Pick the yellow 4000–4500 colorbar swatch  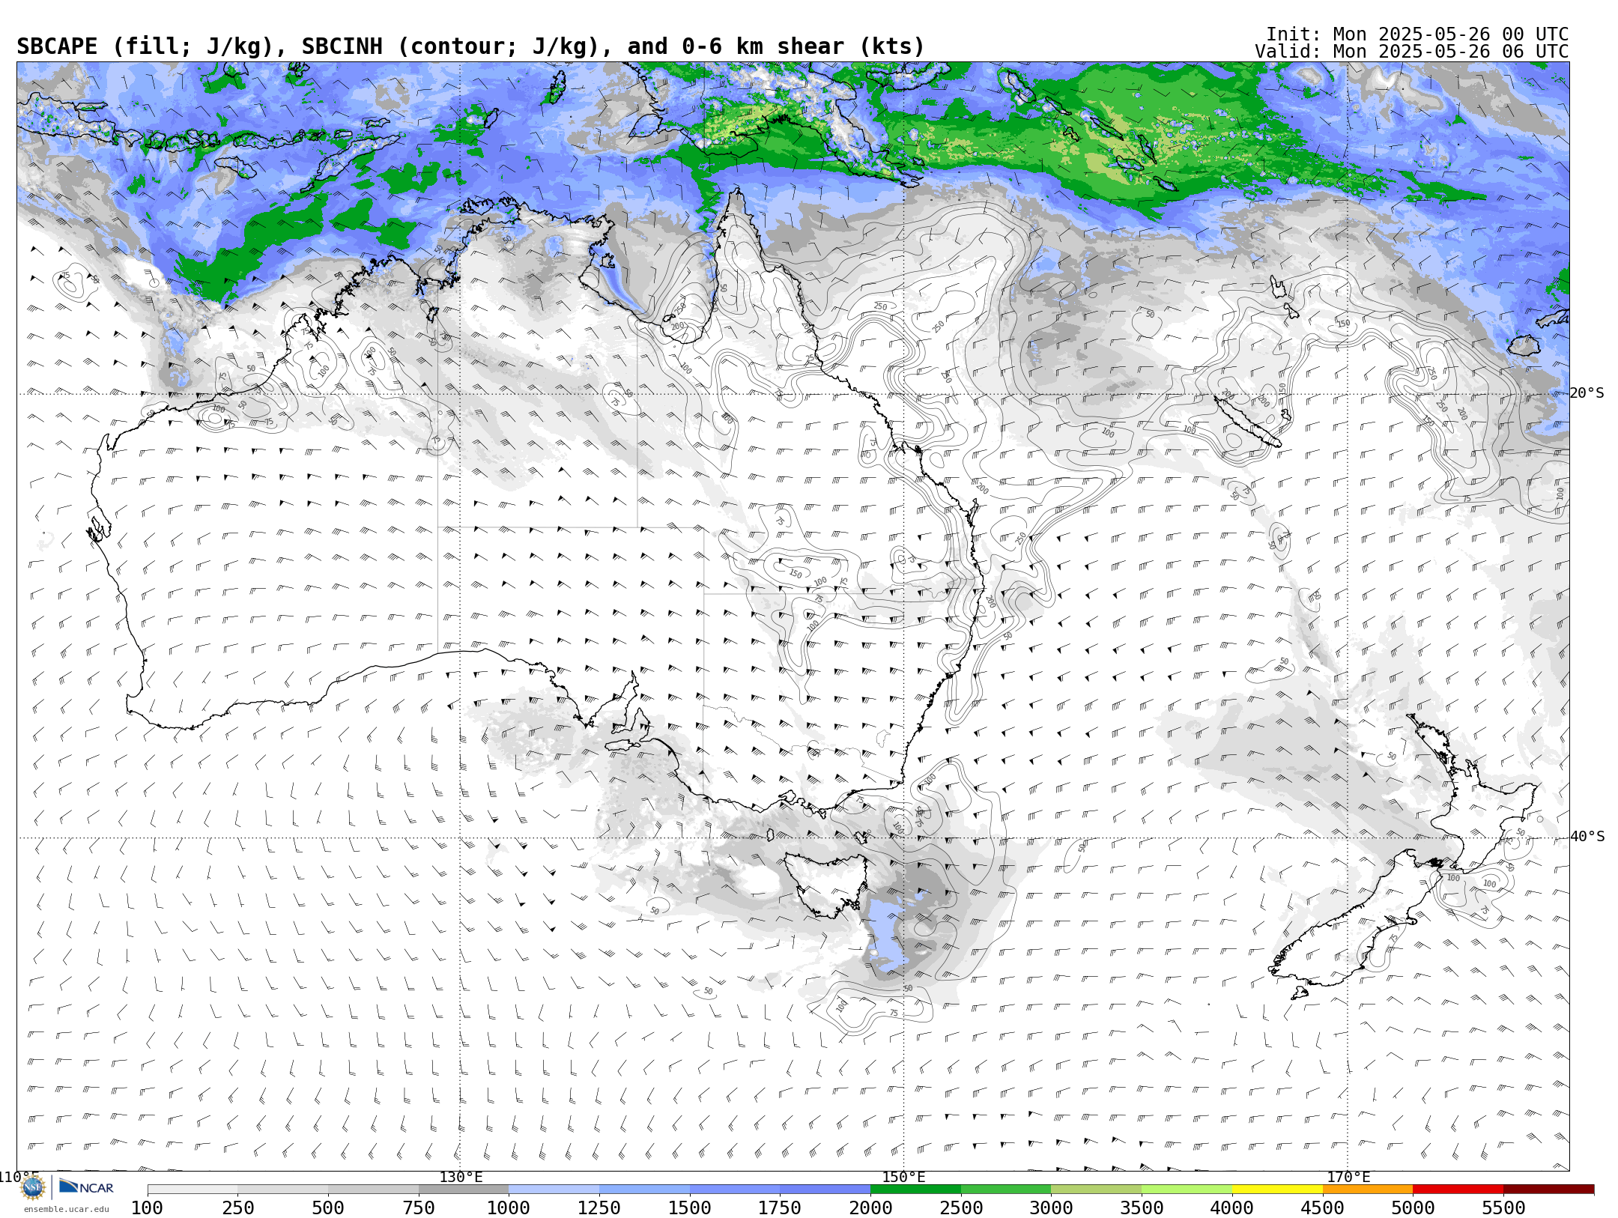1277,1190
